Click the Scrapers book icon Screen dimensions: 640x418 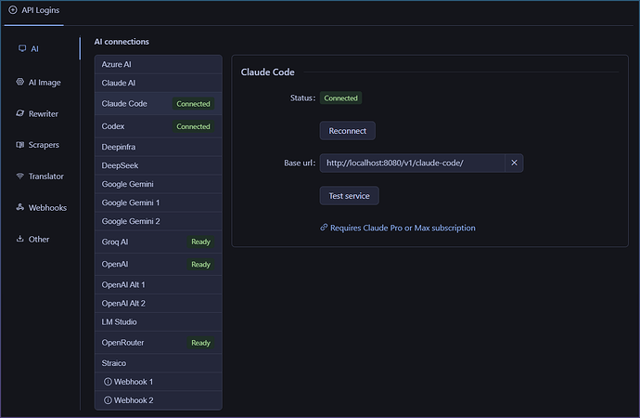[x=20, y=145]
